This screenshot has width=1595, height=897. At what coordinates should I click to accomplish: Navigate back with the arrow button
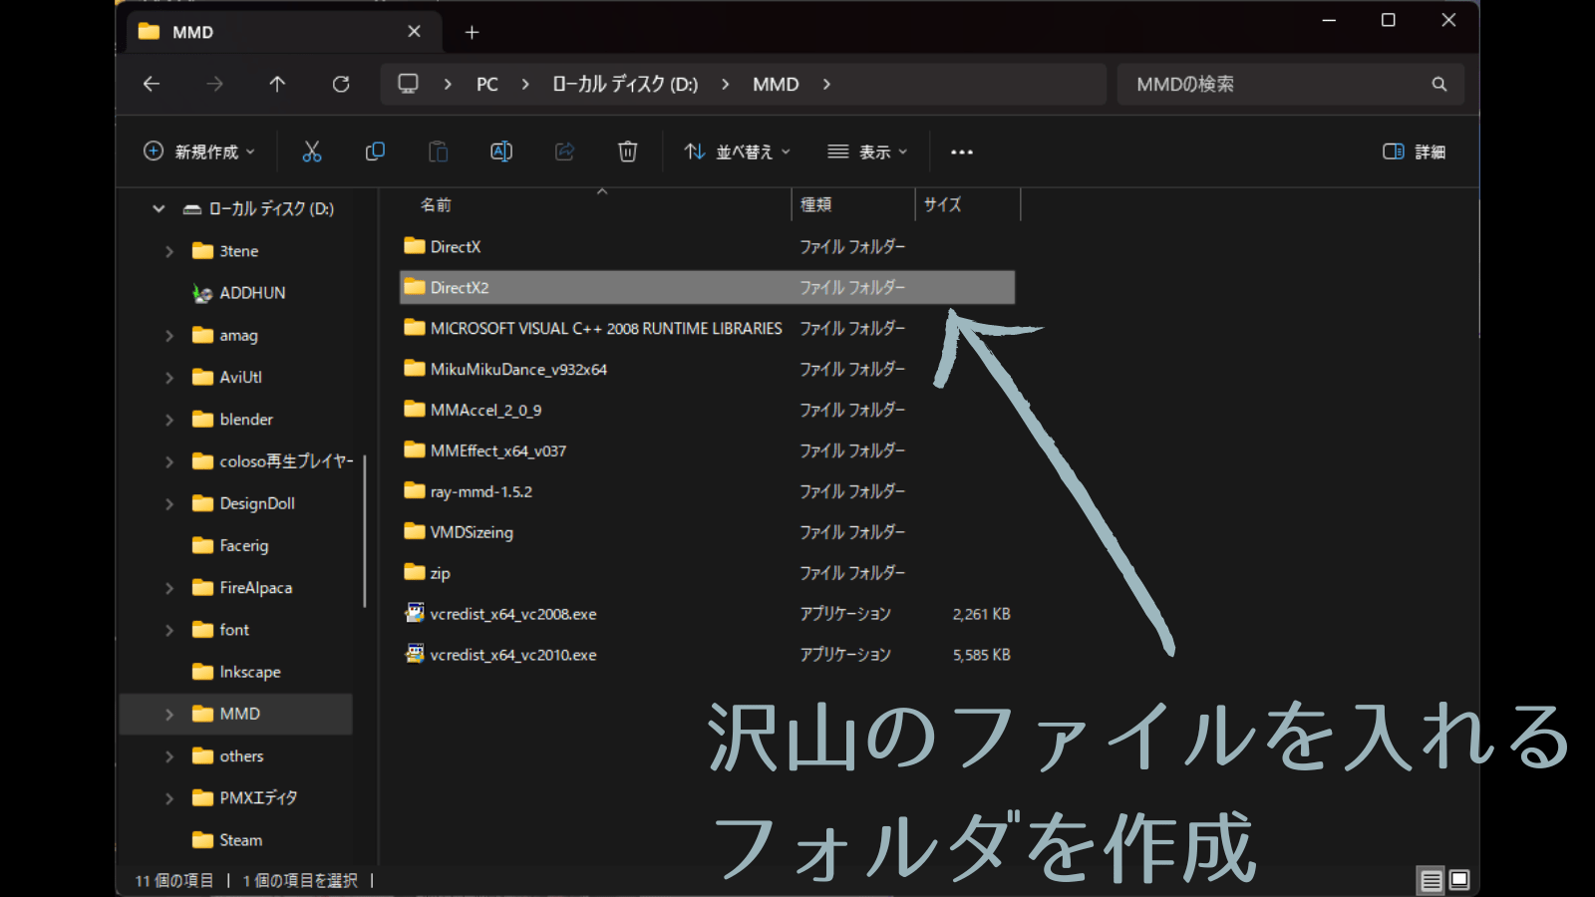pos(151,84)
